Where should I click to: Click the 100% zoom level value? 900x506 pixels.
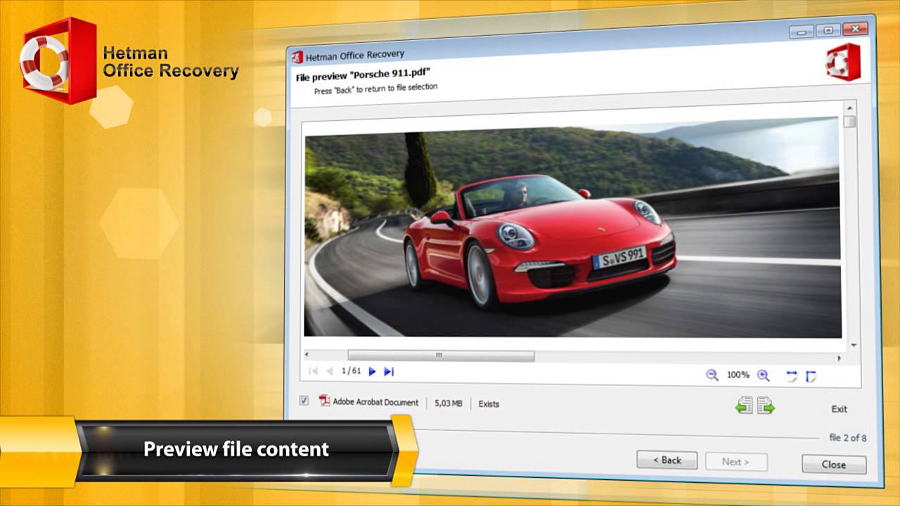tap(738, 375)
